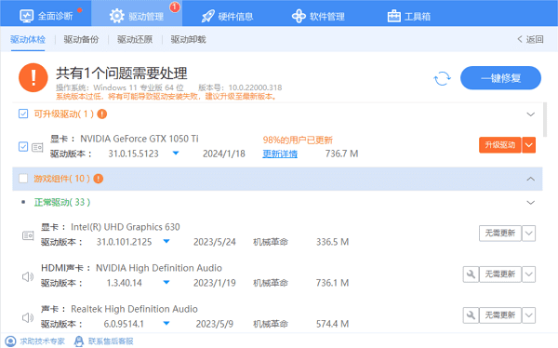Switch to the 驱动卸载 sub-tab
The image size is (558, 348).
click(x=188, y=39)
